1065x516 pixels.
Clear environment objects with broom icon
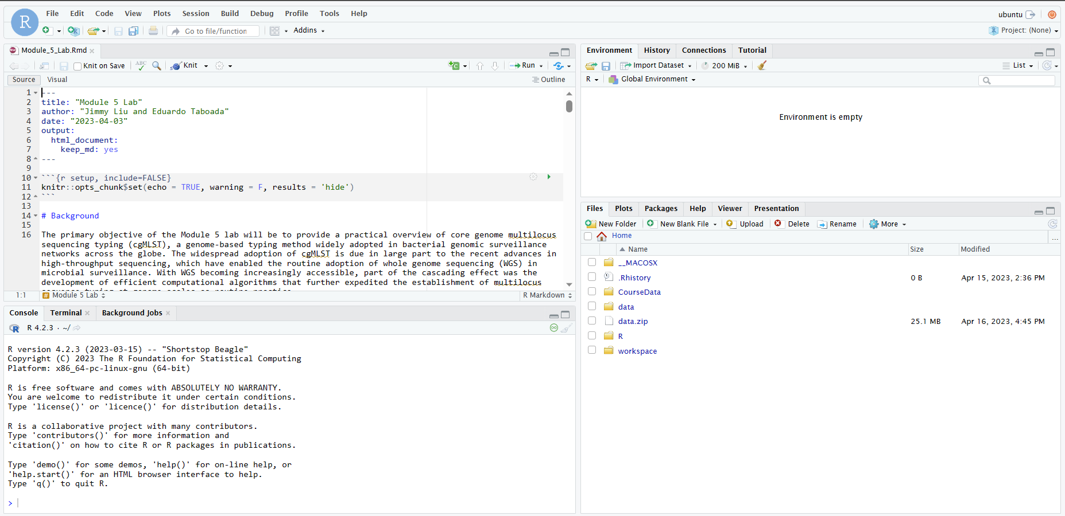[x=762, y=65]
